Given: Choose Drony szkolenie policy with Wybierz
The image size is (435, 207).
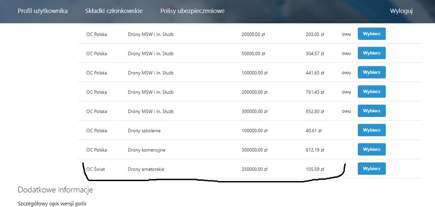Looking at the screenshot, I should (x=371, y=130).
